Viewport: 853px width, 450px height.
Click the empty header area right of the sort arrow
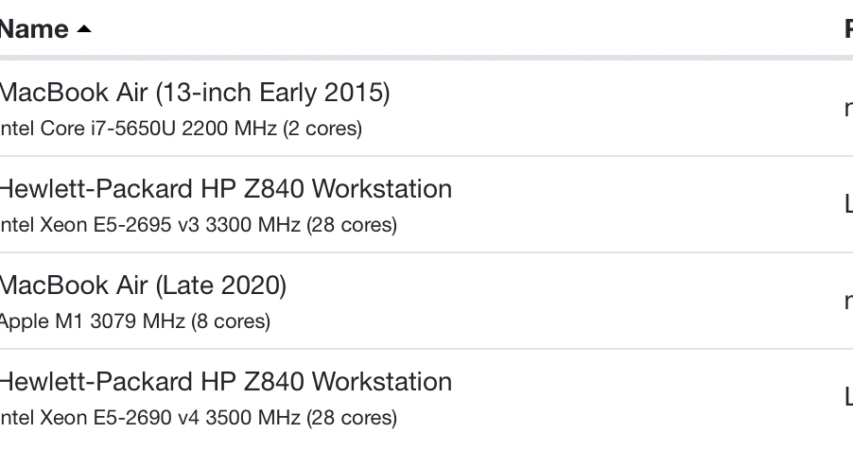[x=454, y=29]
